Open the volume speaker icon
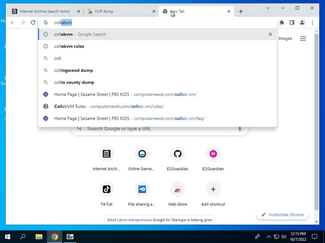 [x=284, y=237]
